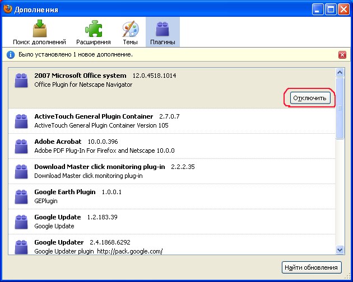Click the Download Master plugin icon
The height and width of the screenshot is (282, 353).
pyautogui.click(x=22, y=171)
